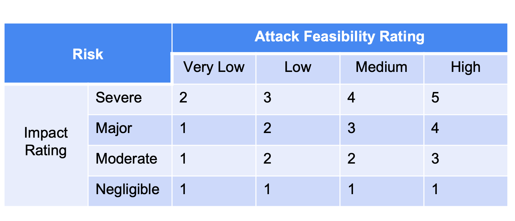Select the Low column header
Screen dimensions: 515x221
[298, 69]
